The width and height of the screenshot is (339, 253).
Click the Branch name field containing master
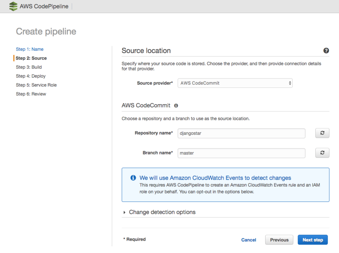click(x=241, y=153)
